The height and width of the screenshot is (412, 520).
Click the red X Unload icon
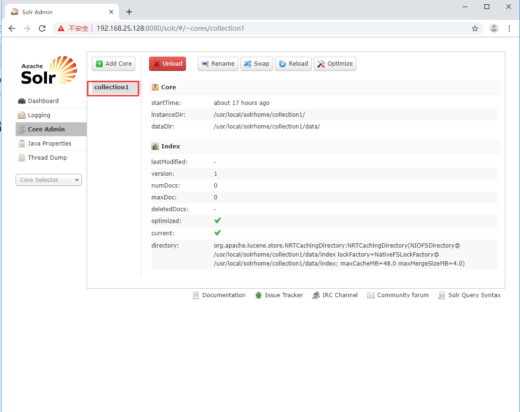[157, 64]
